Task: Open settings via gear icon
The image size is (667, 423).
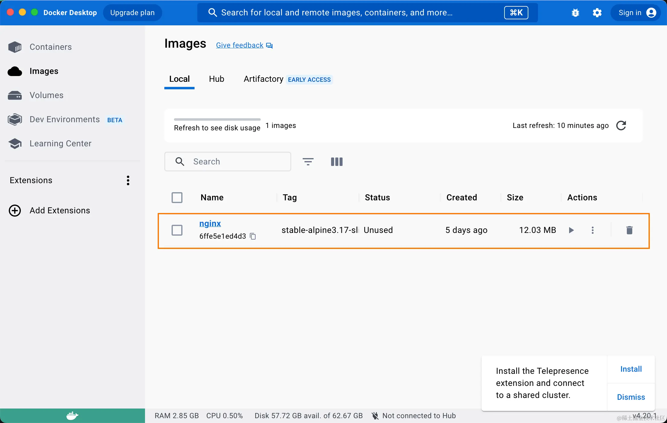Action: (597, 13)
